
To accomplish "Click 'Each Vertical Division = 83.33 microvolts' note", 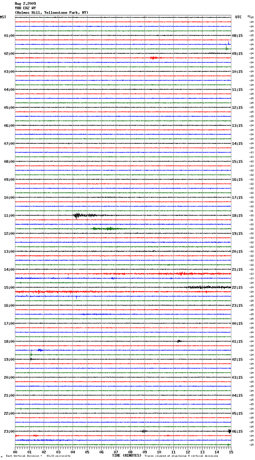I will (38, 456).
